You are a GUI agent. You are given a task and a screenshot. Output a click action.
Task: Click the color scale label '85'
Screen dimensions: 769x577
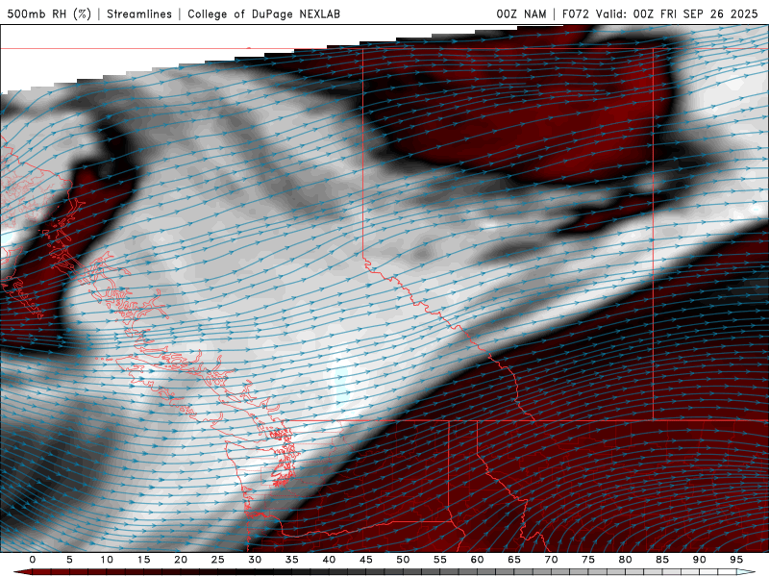tap(662, 560)
